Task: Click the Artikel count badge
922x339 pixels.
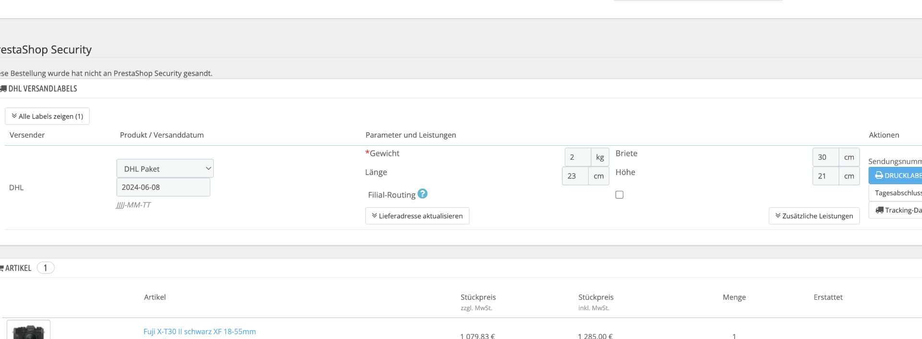Action: click(x=46, y=268)
